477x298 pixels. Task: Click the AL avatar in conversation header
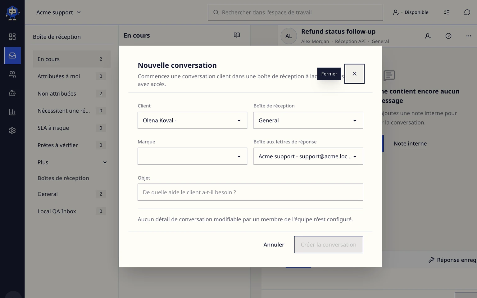(289, 36)
